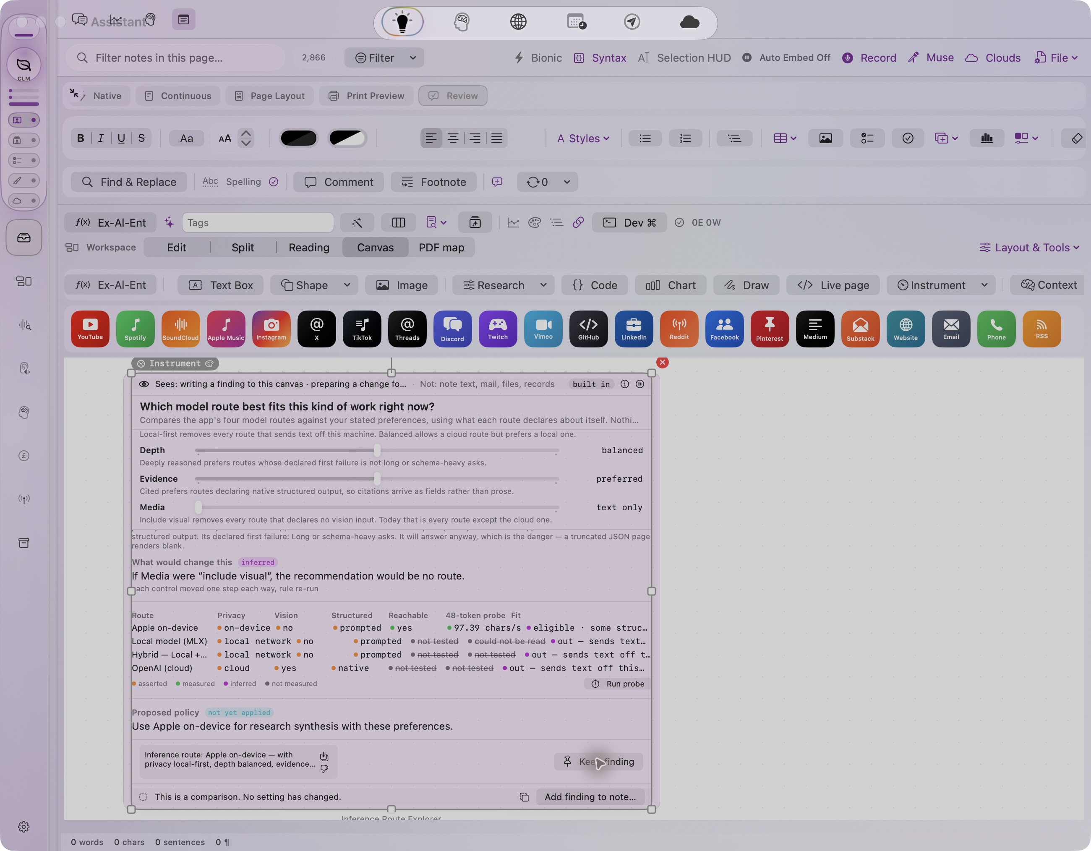1091x851 pixels.
Task: Open the RSS shortcut icon
Action: point(1041,329)
